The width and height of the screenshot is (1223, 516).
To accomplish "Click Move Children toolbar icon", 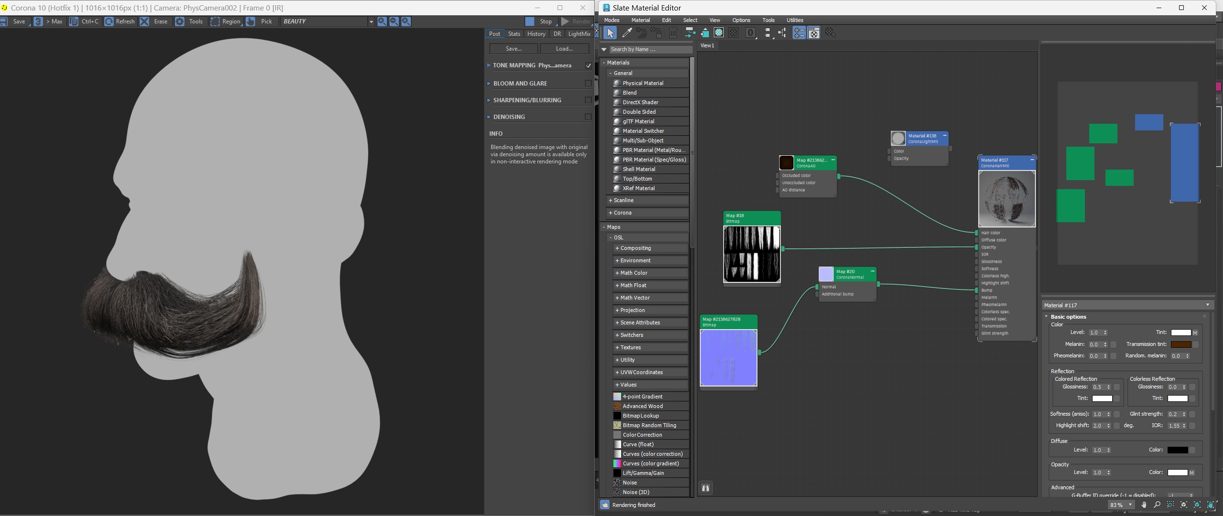I will click(x=689, y=33).
